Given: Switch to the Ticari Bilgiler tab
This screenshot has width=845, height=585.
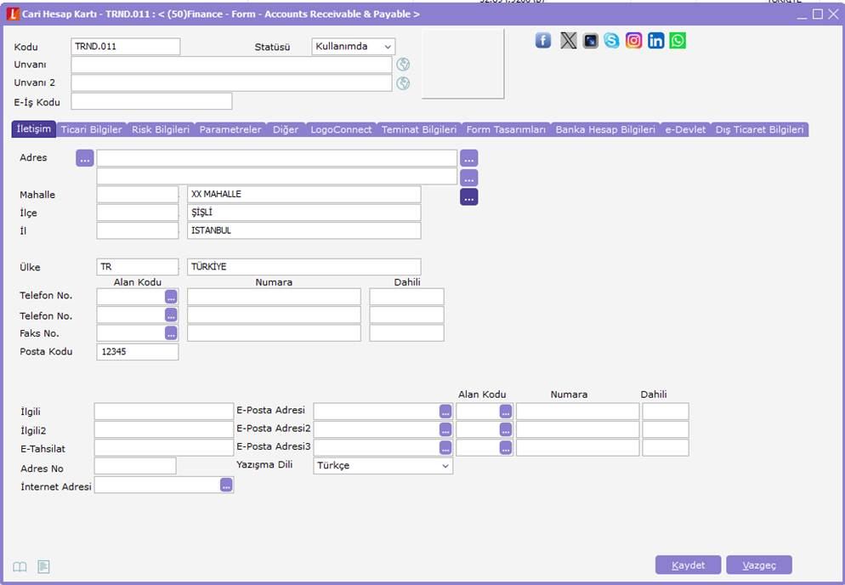Looking at the screenshot, I should [92, 129].
